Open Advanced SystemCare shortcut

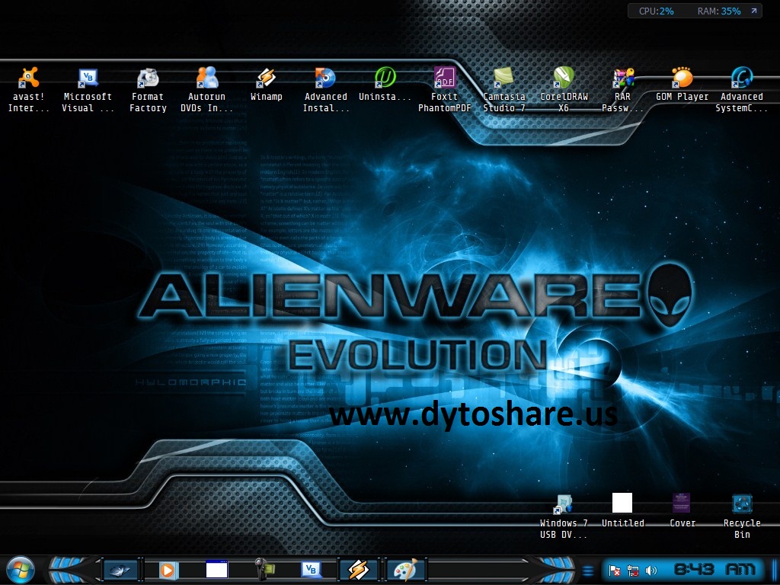tap(742, 90)
